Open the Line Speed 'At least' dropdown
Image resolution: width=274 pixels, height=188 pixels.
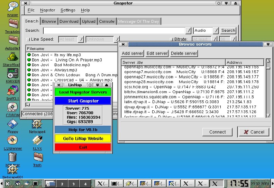[81, 39]
